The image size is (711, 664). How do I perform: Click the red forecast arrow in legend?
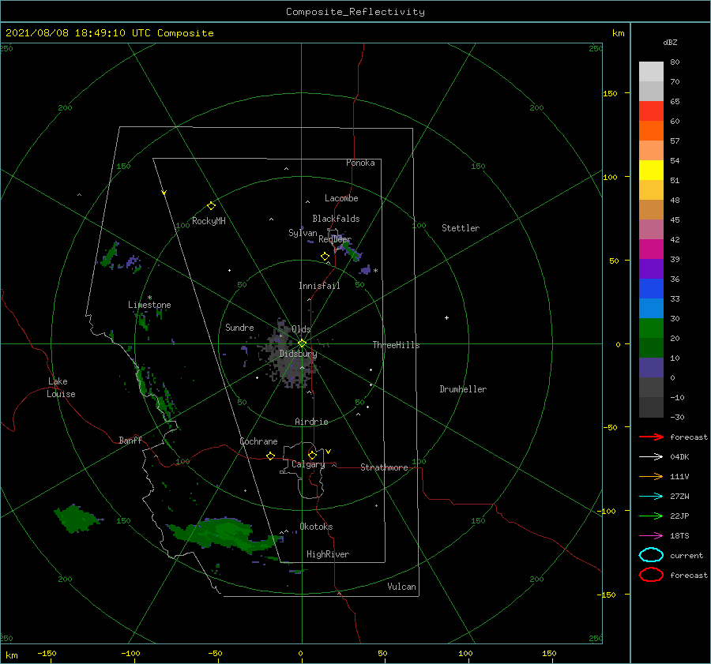(651, 437)
